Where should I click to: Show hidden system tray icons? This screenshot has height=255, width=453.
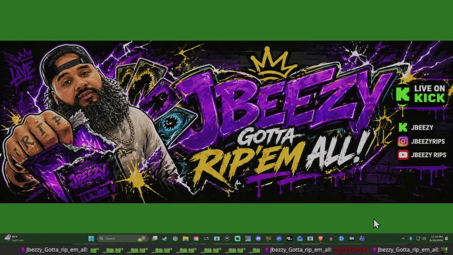tap(403, 239)
